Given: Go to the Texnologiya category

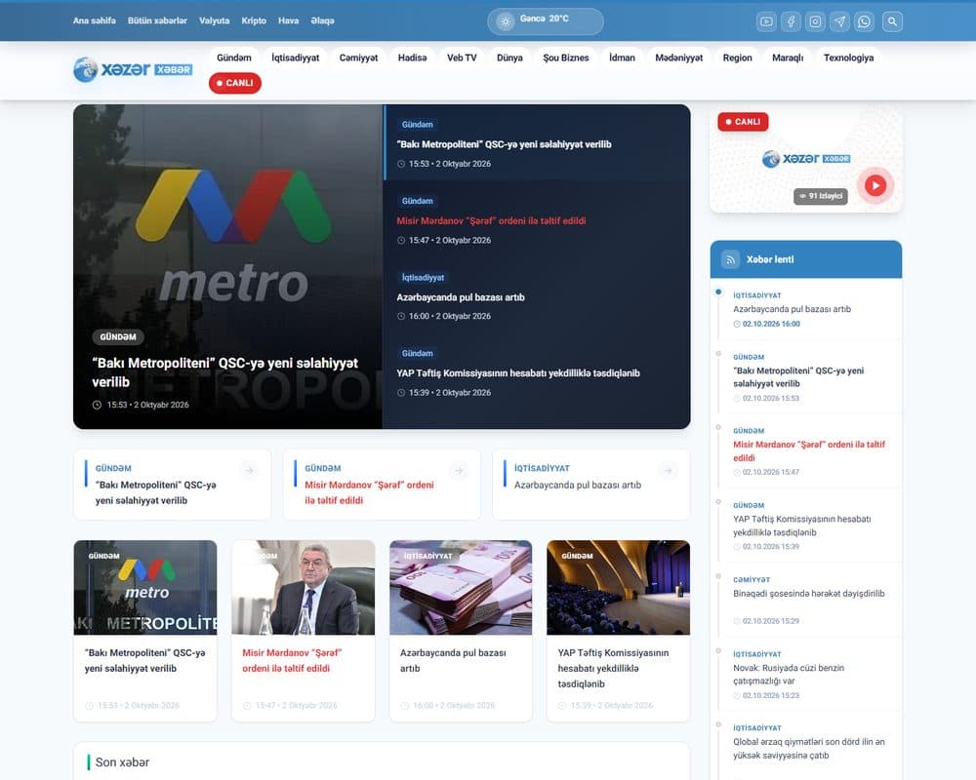Looking at the screenshot, I should 848,58.
